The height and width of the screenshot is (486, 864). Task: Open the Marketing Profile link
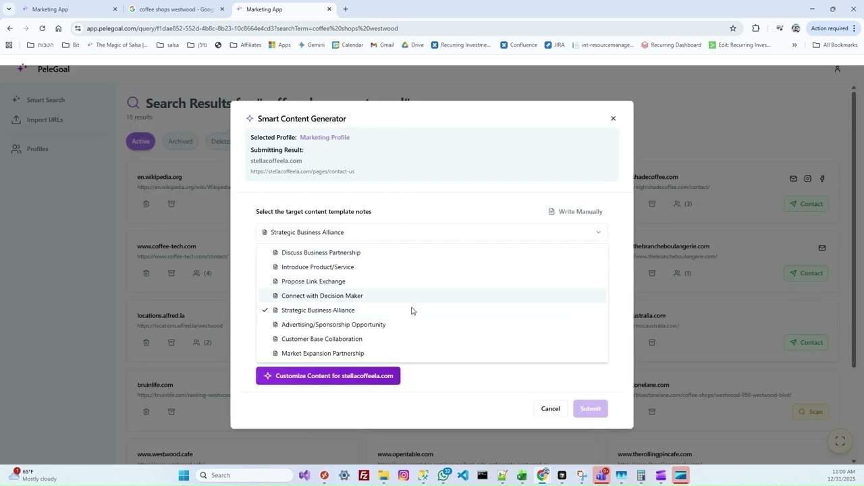pyautogui.click(x=325, y=137)
